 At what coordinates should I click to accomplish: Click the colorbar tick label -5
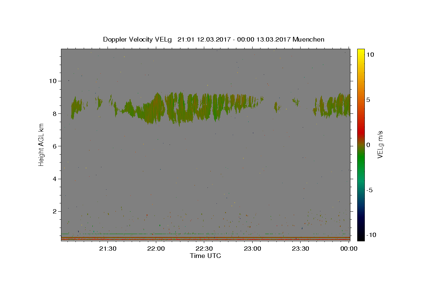[x=369, y=190]
